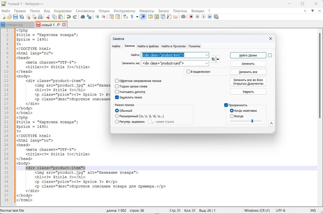
Task: Click the Undo arrow icon
Action: click(68, 17)
